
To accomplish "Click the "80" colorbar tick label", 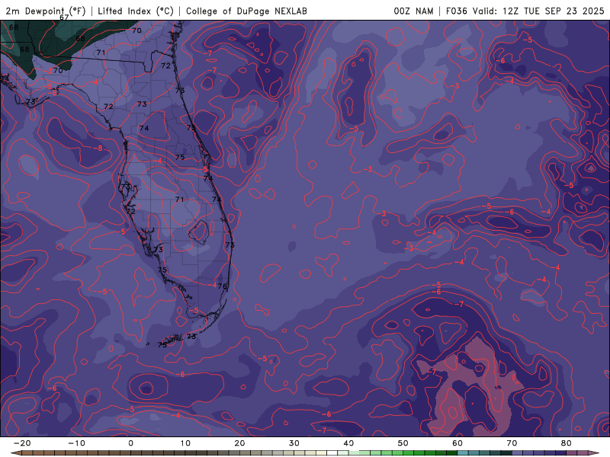I will tap(567, 443).
